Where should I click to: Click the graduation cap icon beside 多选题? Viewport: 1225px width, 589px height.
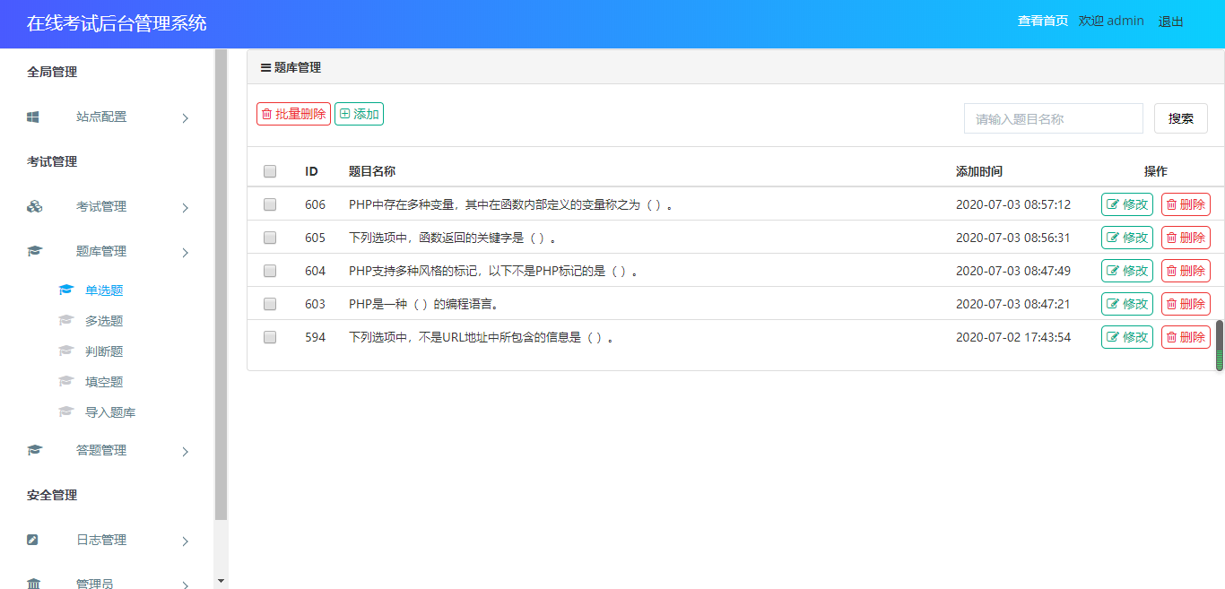click(65, 320)
